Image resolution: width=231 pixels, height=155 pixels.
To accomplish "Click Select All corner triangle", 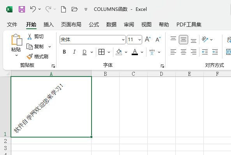I will click(8, 73).
